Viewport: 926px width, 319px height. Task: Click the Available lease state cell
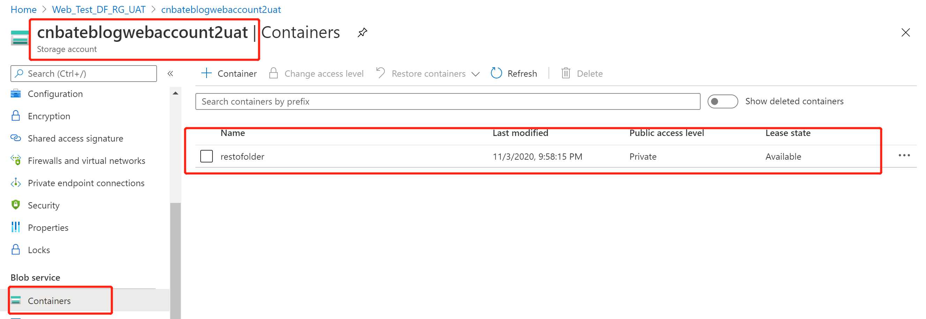coord(783,157)
